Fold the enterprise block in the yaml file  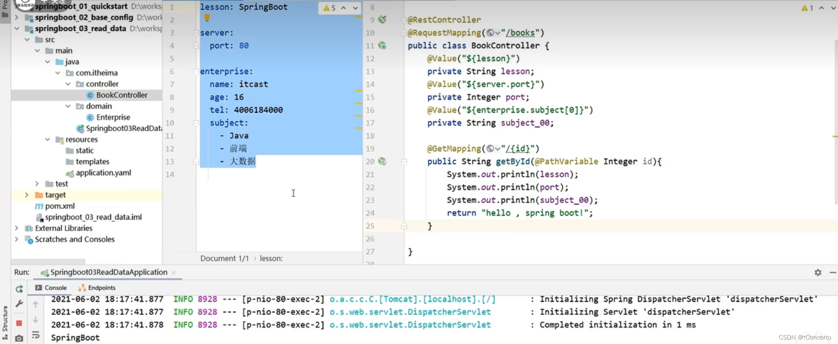pos(196,71)
